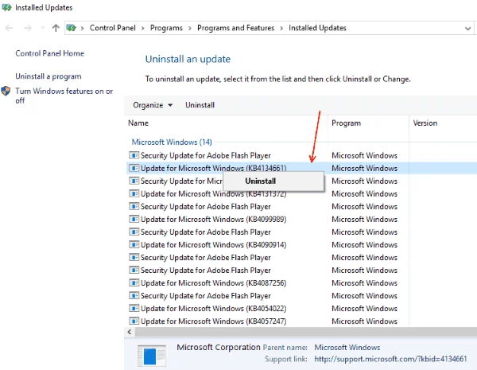Click the icon of update KB4087256

134,283
